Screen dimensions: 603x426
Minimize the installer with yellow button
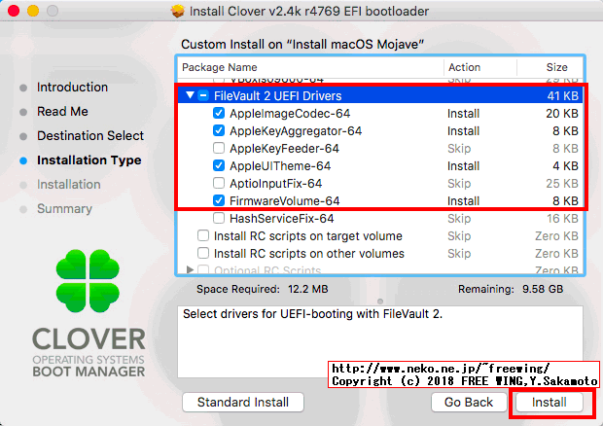[33, 11]
